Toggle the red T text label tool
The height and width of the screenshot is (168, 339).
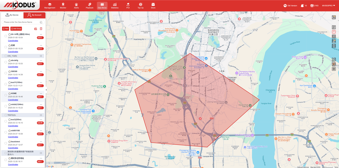pyautogui.click(x=334, y=32)
